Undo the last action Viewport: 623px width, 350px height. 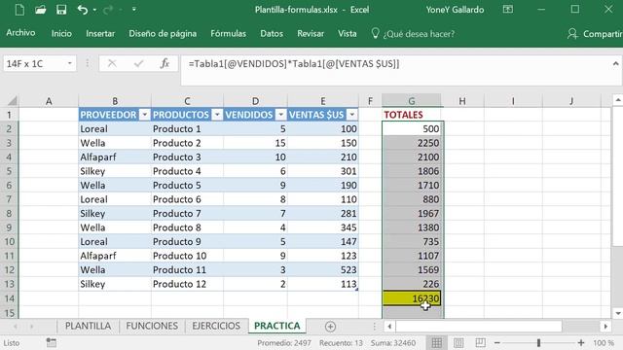pyautogui.click(x=82, y=10)
